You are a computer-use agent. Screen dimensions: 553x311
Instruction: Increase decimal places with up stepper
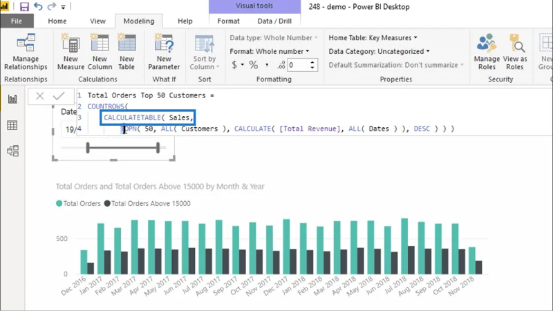click(312, 62)
